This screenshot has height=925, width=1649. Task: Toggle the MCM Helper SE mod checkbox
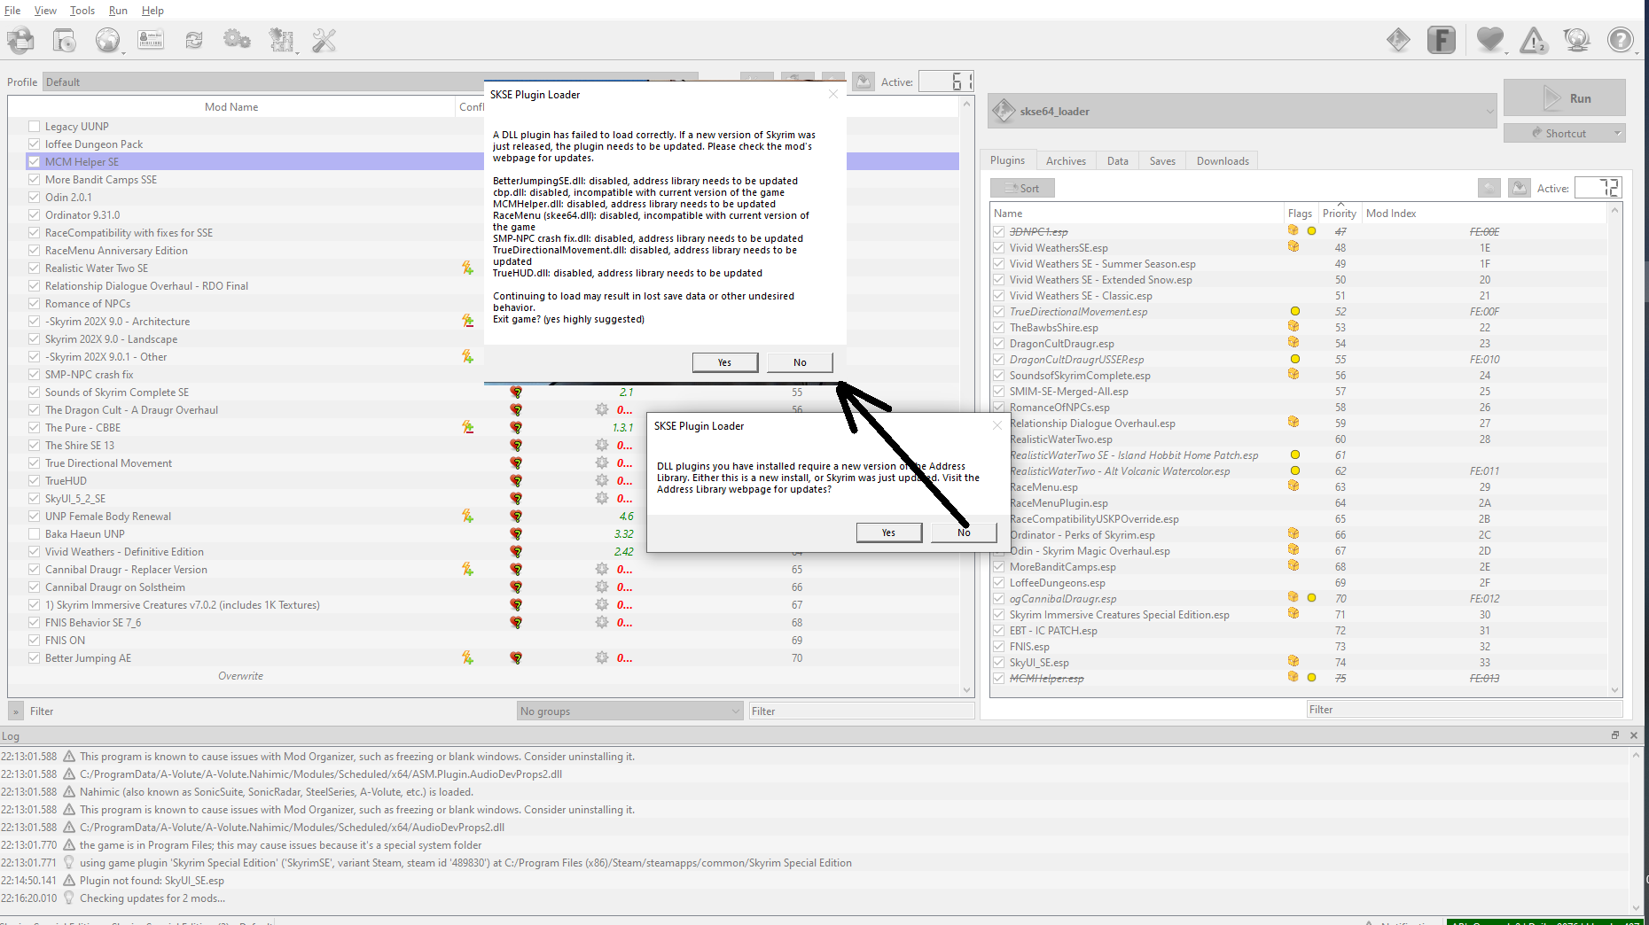tap(35, 161)
